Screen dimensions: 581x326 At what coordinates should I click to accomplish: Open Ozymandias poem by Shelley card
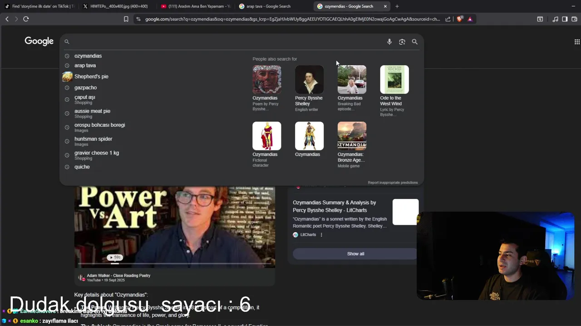click(x=267, y=88)
